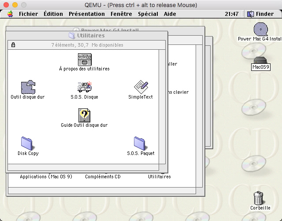
Task: Click the Disk Copy folder label
Action: tap(28, 153)
